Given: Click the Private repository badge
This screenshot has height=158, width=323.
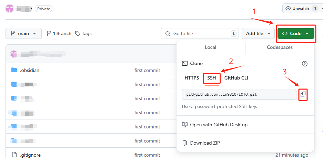Looking at the screenshot, I should coord(44,9).
